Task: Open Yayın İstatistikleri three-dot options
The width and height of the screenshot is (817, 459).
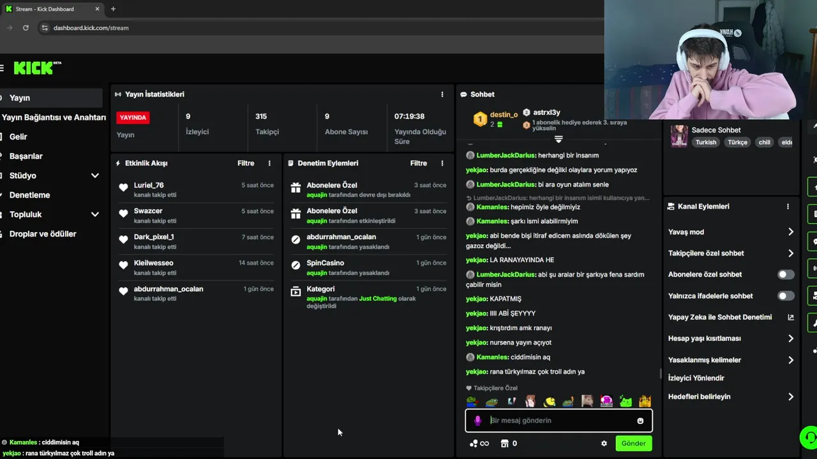Action: (x=442, y=94)
